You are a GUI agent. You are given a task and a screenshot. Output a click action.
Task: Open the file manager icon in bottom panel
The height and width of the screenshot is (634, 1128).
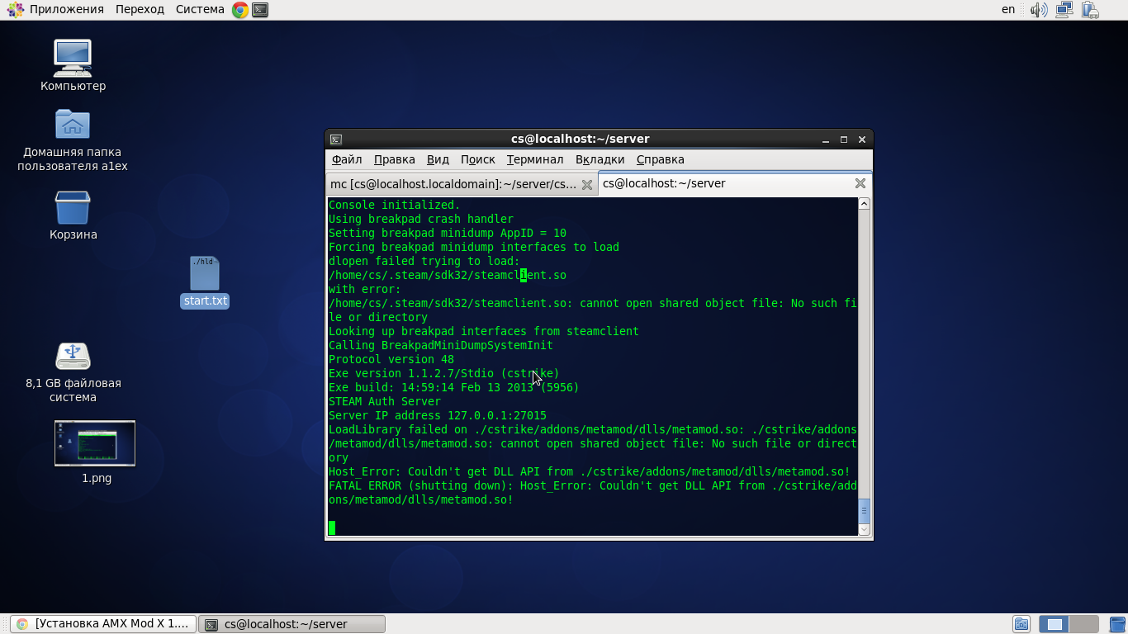pyautogui.click(x=1021, y=624)
